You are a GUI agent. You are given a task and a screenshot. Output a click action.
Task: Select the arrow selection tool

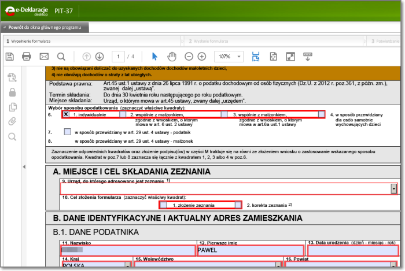point(154,56)
